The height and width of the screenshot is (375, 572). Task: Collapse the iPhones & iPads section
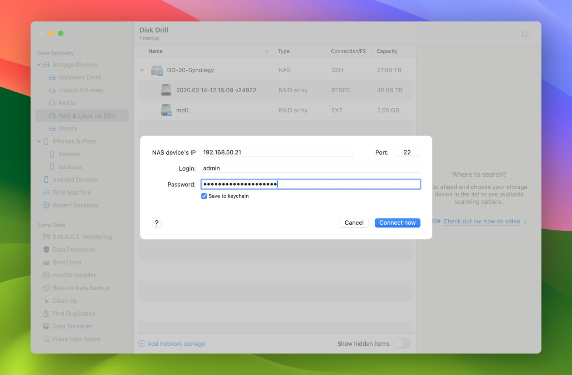pos(39,141)
